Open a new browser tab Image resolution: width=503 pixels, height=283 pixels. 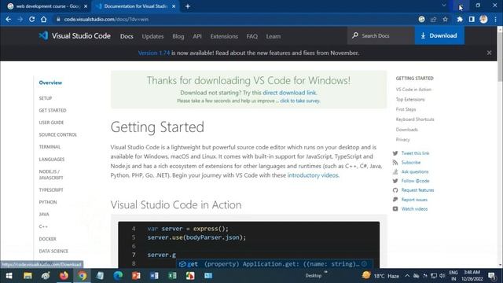click(x=188, y=6)
